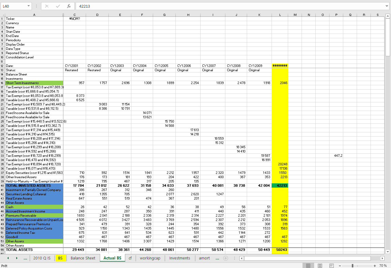Show more sheets via right ellipsis

(x=217, y=258)
